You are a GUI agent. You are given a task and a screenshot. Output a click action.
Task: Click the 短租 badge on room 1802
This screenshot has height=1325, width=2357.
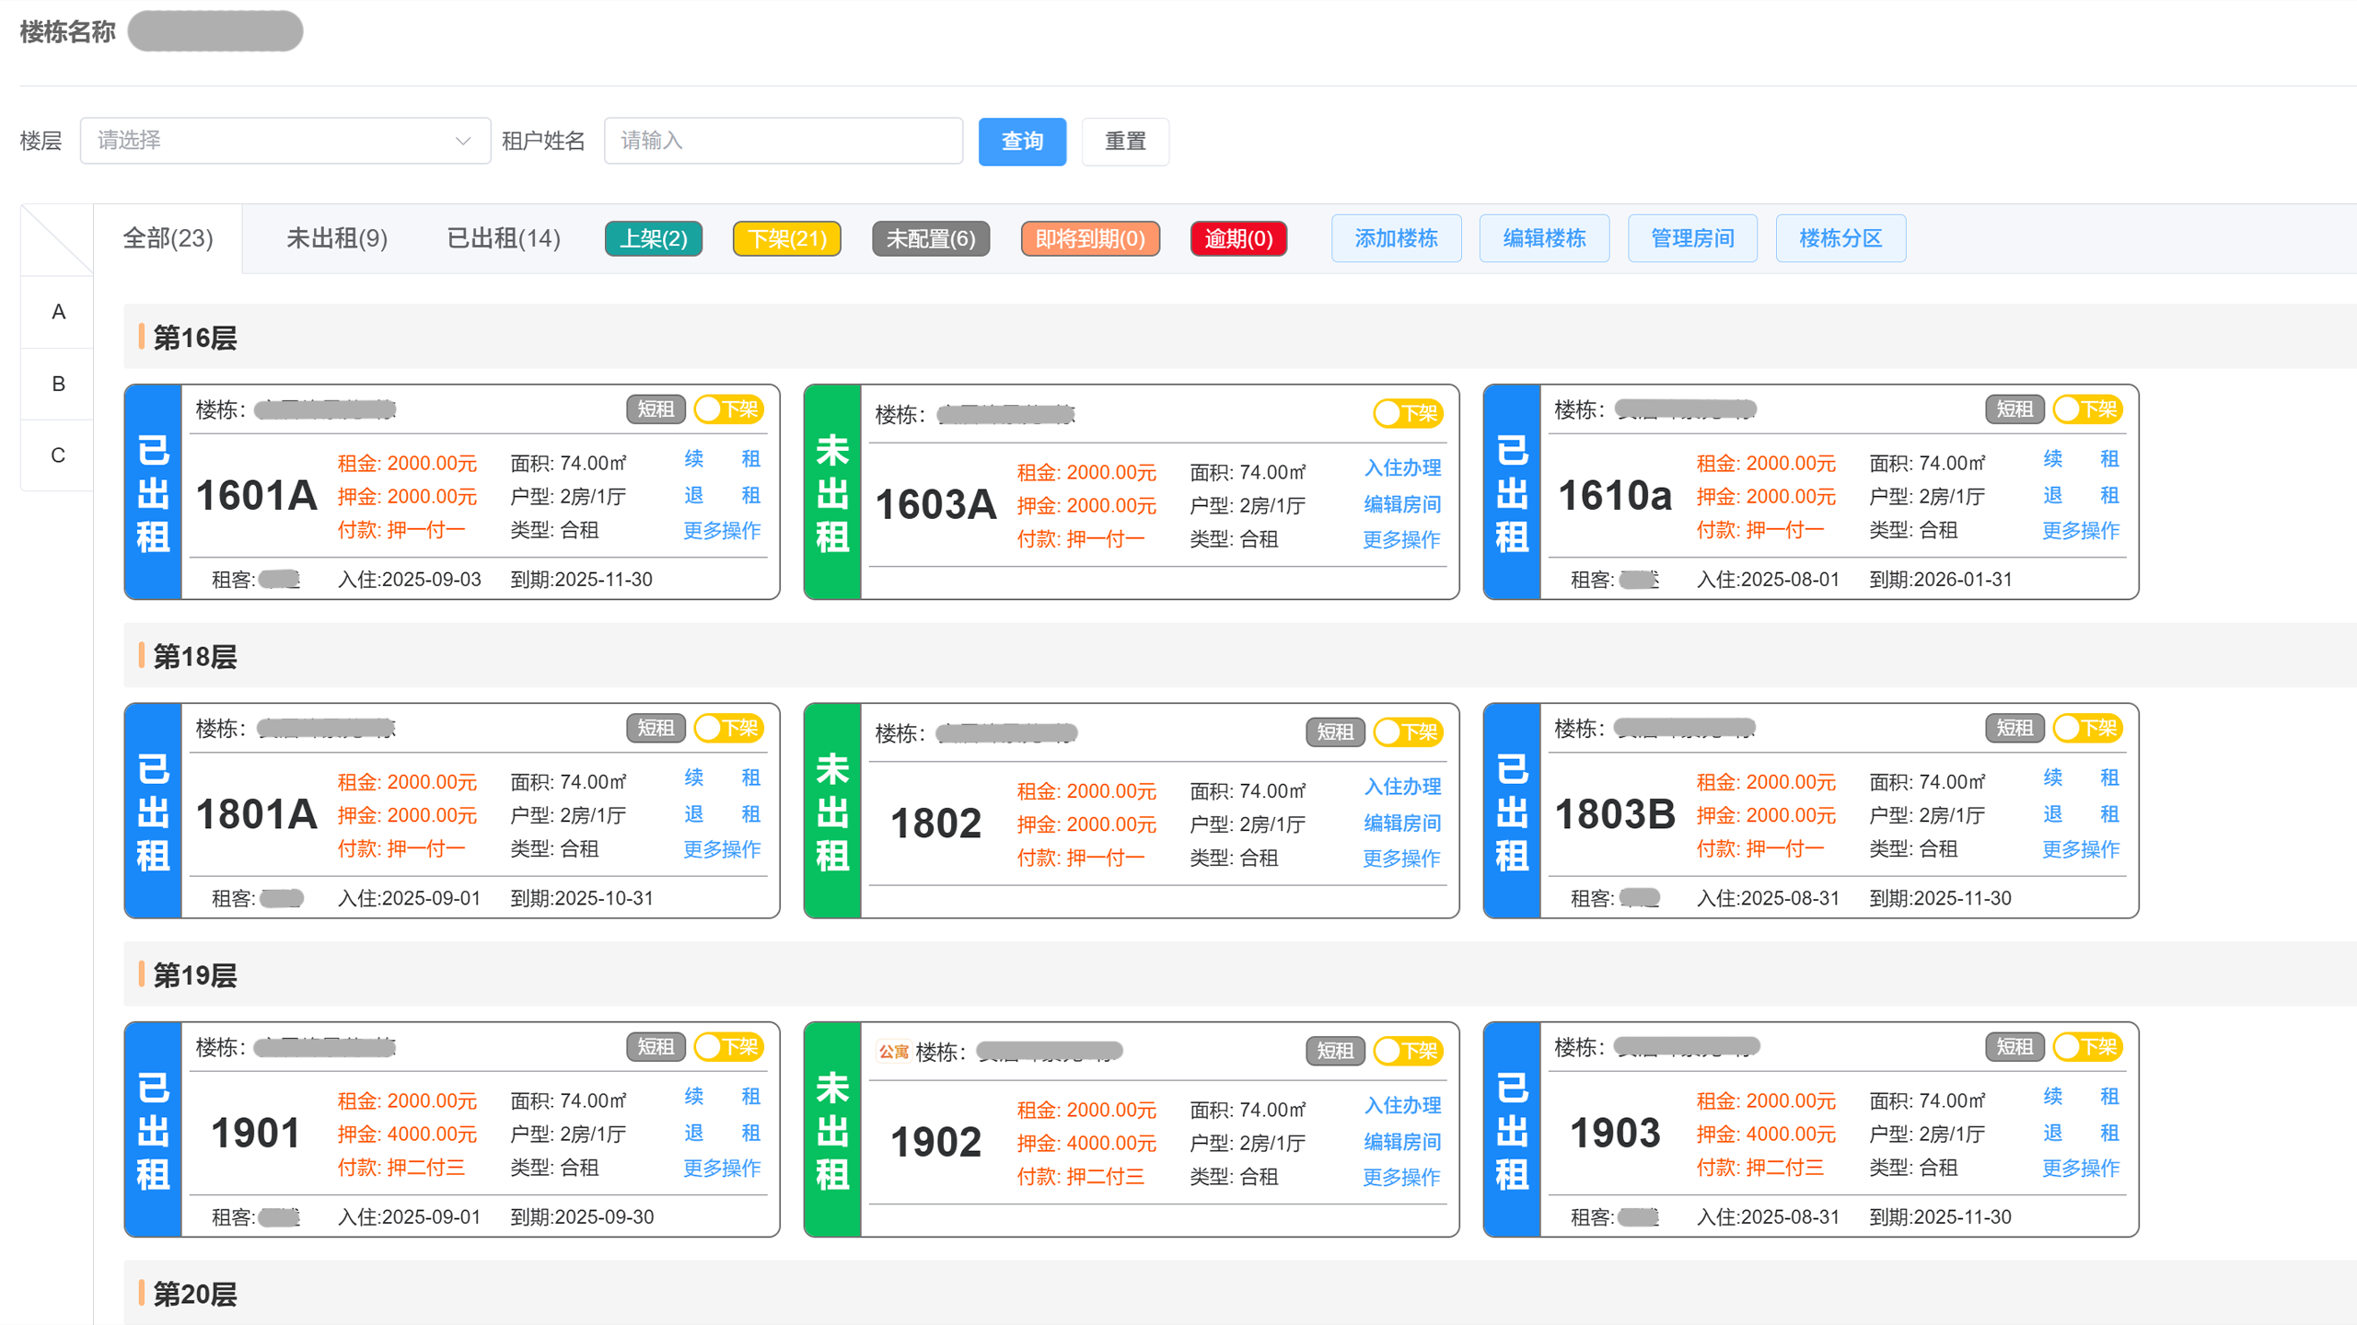coord(1334,732)
